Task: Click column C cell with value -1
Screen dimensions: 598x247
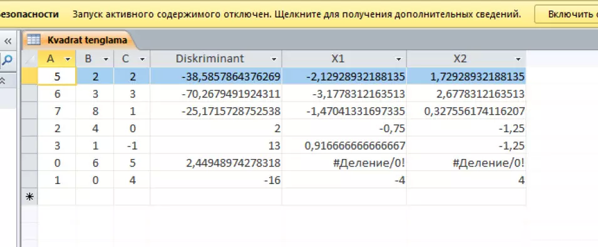Action: 132,145
